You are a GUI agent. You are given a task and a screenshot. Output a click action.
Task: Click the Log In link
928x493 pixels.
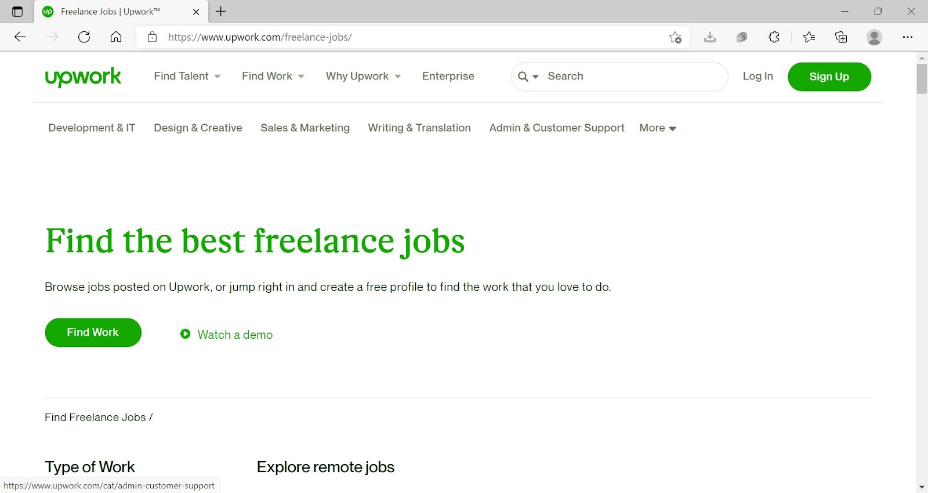coord(757,76)
